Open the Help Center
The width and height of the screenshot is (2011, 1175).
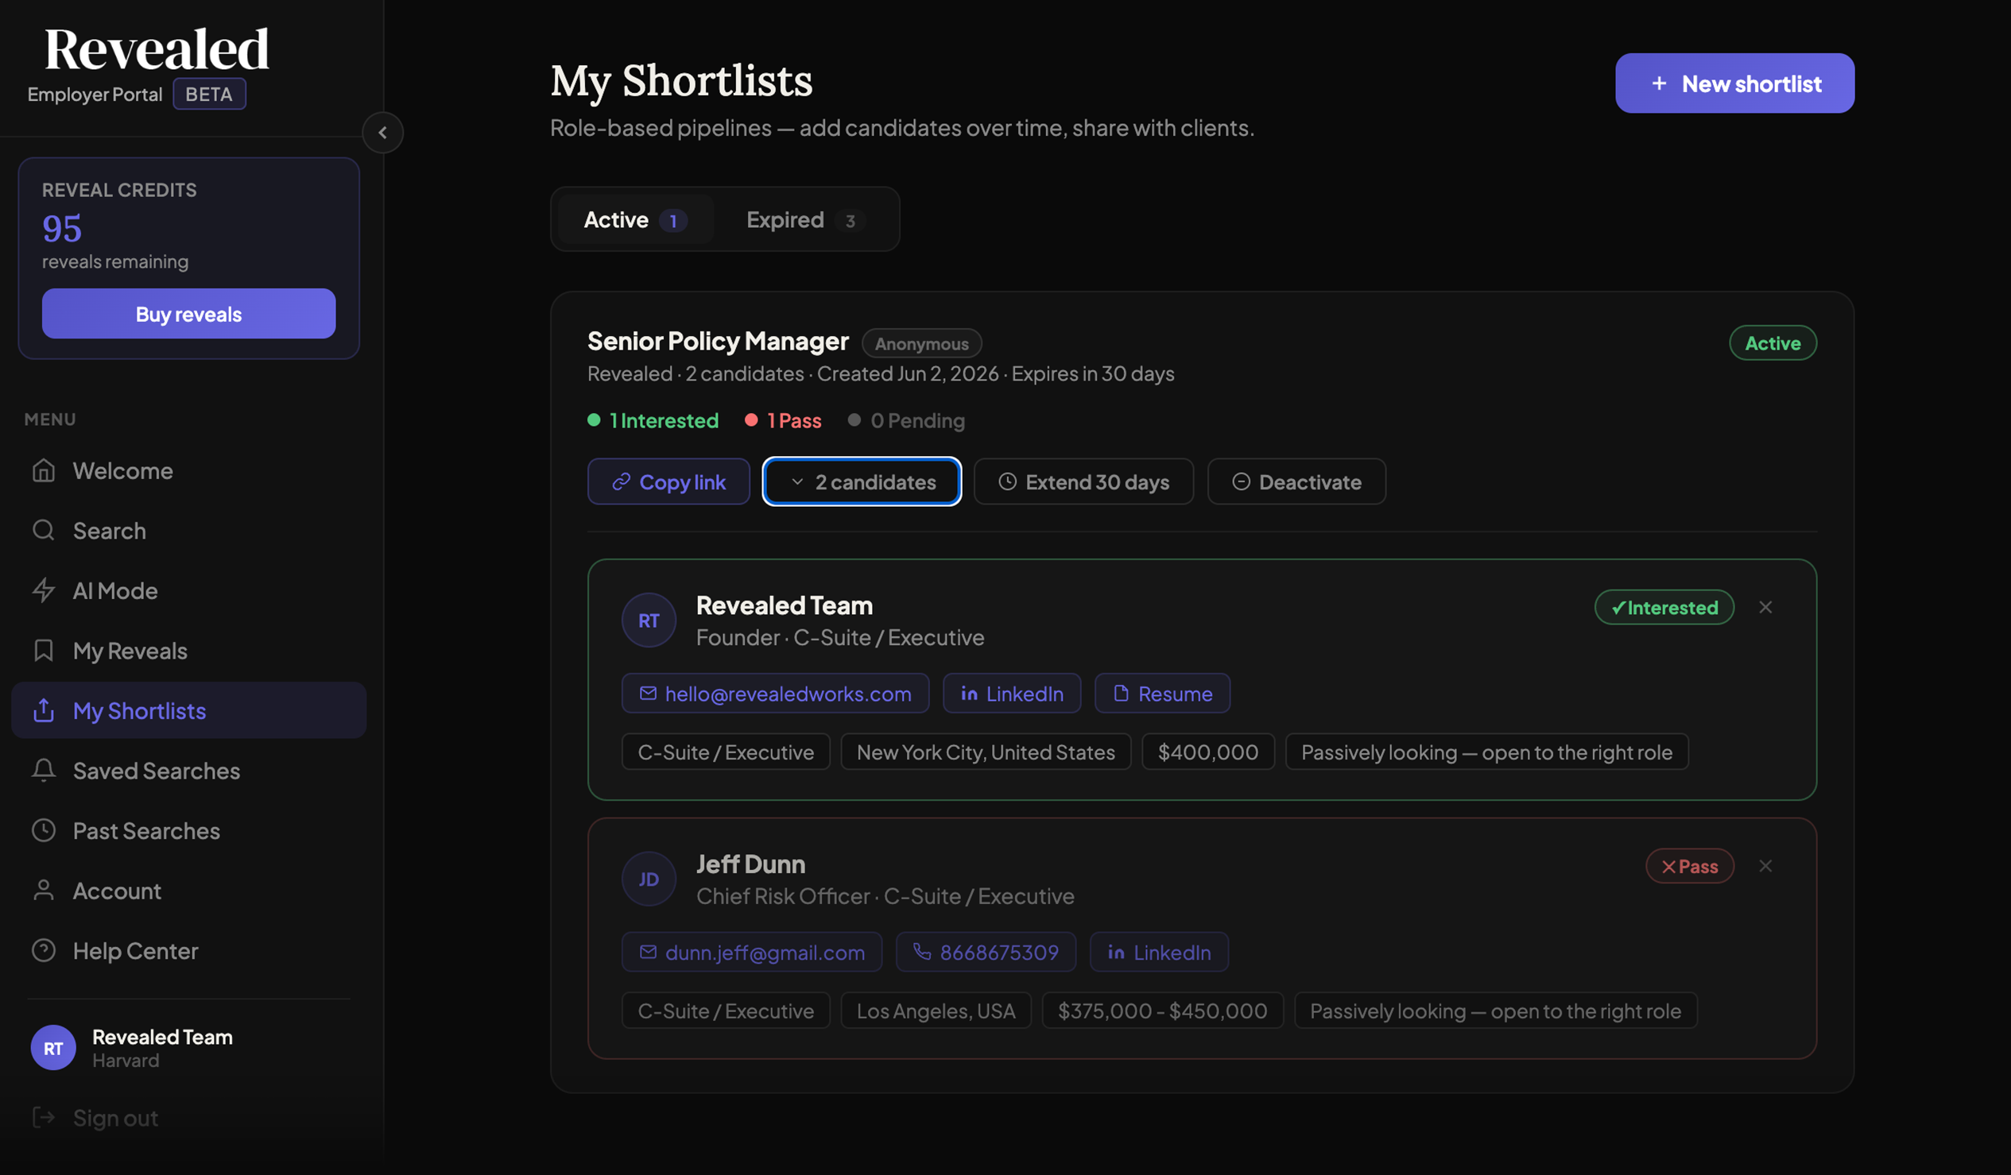188,950
